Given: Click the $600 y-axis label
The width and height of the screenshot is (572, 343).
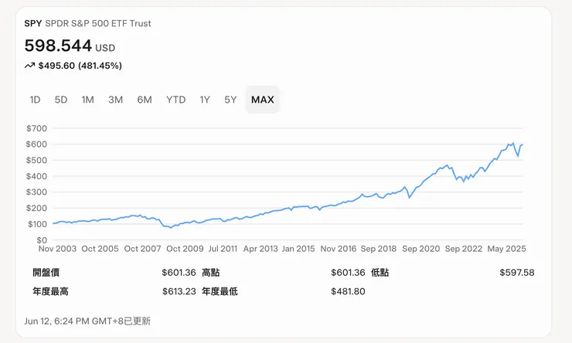Looking at the screenshot, I should click(36, 144).
